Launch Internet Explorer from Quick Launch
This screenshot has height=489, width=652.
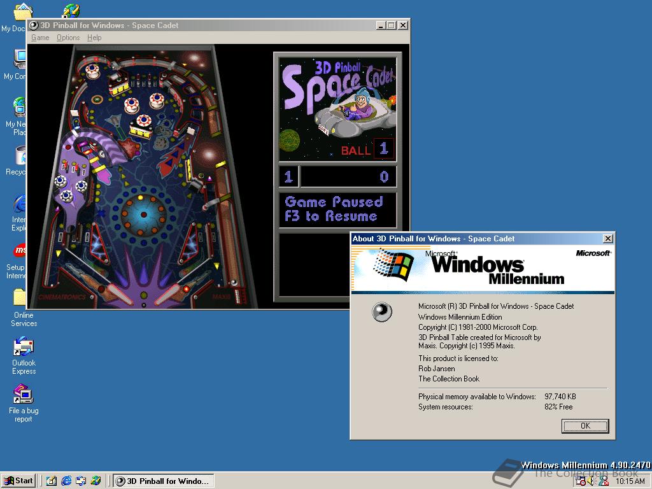pyautogui.click(x=66, y=481)
